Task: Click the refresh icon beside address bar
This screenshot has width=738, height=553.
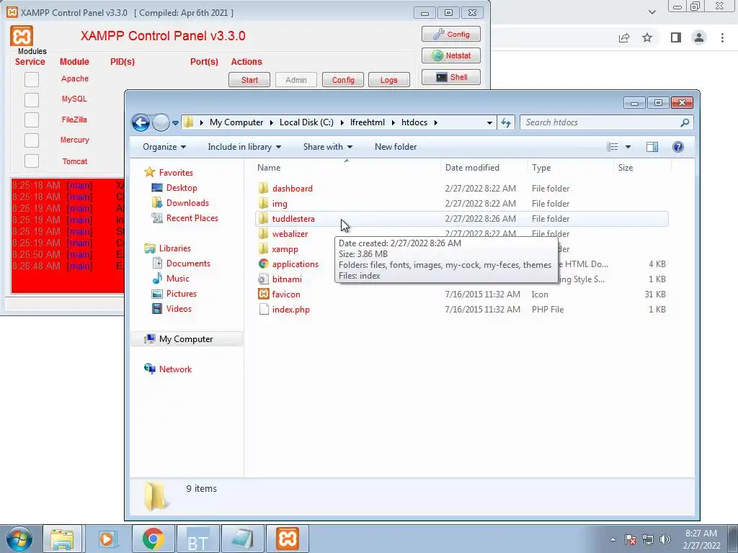Action: [506, 122]
